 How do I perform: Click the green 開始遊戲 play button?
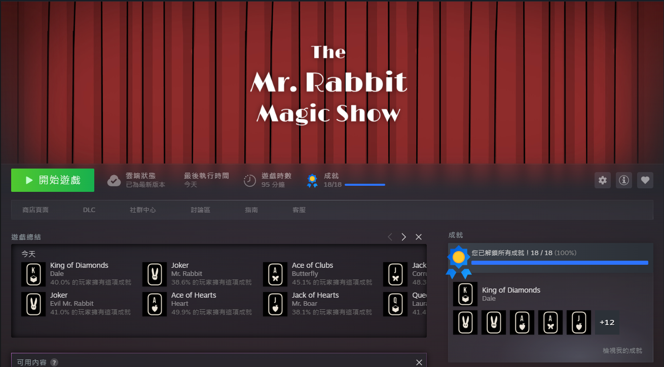point(53,180)
